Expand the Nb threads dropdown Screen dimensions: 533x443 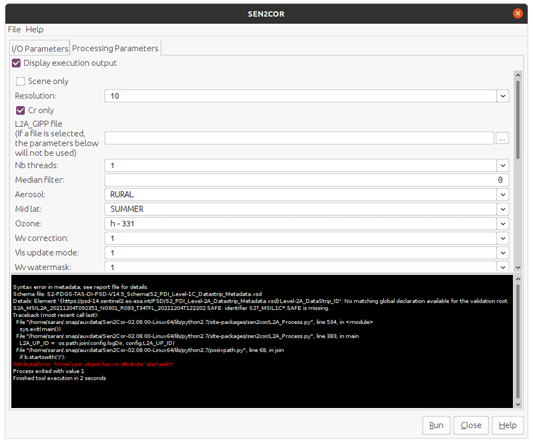point(503,165)
